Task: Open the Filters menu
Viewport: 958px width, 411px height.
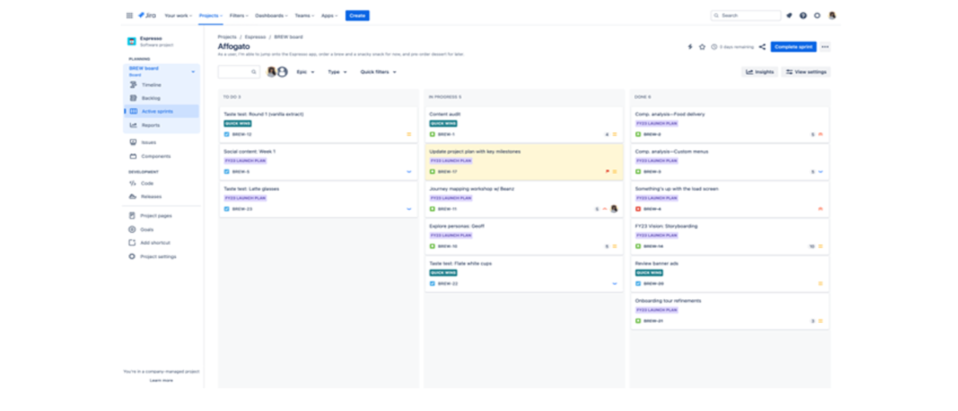Action: click(239, 15)
